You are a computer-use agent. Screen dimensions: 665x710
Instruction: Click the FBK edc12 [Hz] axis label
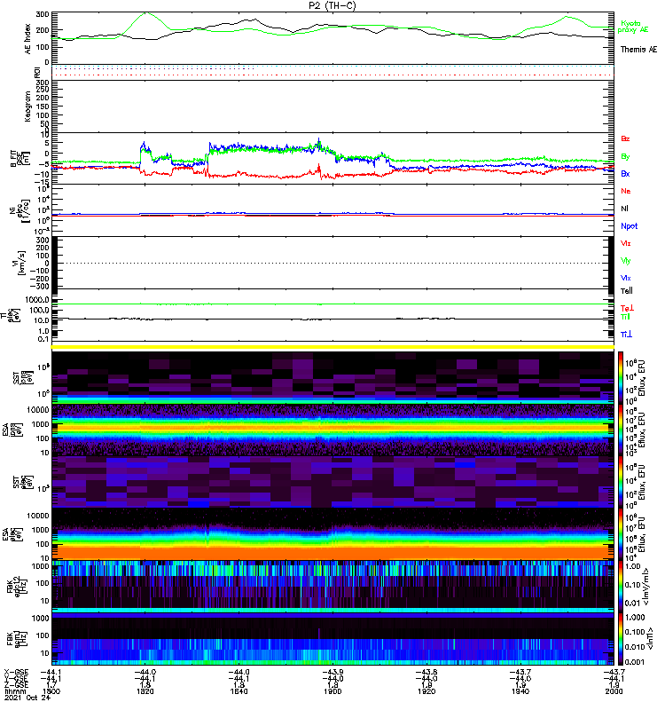click(16, 586)
